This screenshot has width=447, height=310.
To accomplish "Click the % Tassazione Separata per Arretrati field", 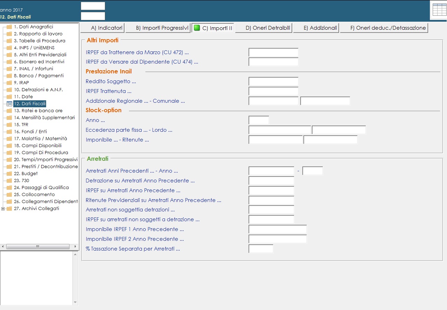I will point(261,249).
